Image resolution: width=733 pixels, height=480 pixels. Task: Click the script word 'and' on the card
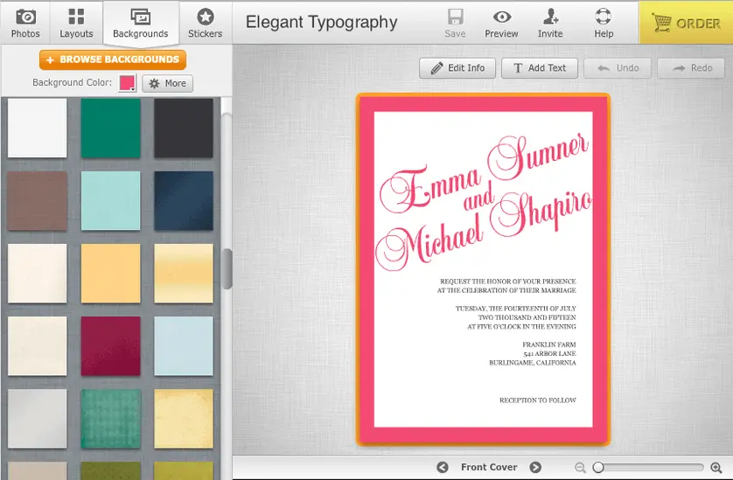(478, 197)
